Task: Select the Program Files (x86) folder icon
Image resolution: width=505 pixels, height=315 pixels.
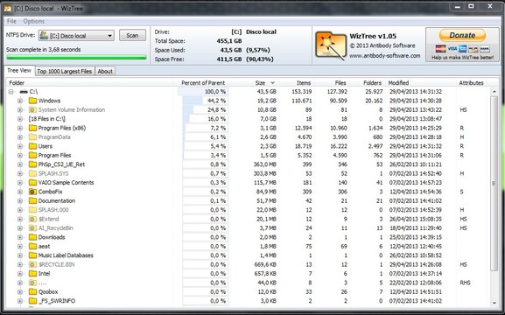Action: coord(32,128)
